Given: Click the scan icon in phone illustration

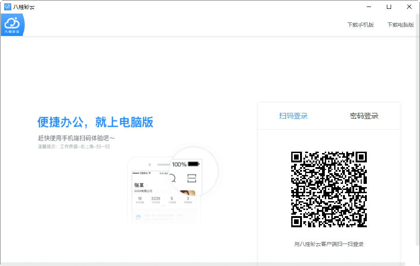Looking at the screenshot, I should [191, 178].
